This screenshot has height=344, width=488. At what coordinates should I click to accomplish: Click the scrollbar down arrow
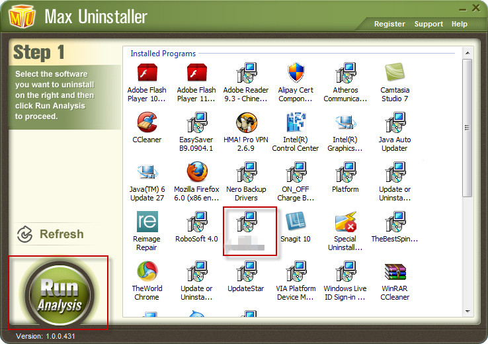468,312
